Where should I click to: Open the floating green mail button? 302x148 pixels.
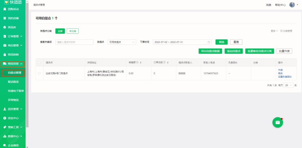(278, 122)
